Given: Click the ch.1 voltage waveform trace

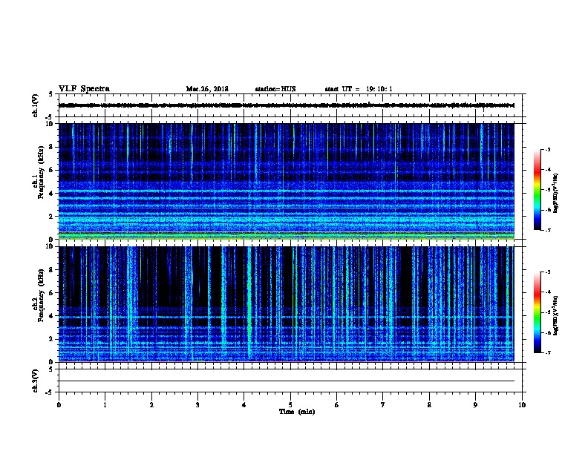Looking at the screenshot, I should click(286, 105).
